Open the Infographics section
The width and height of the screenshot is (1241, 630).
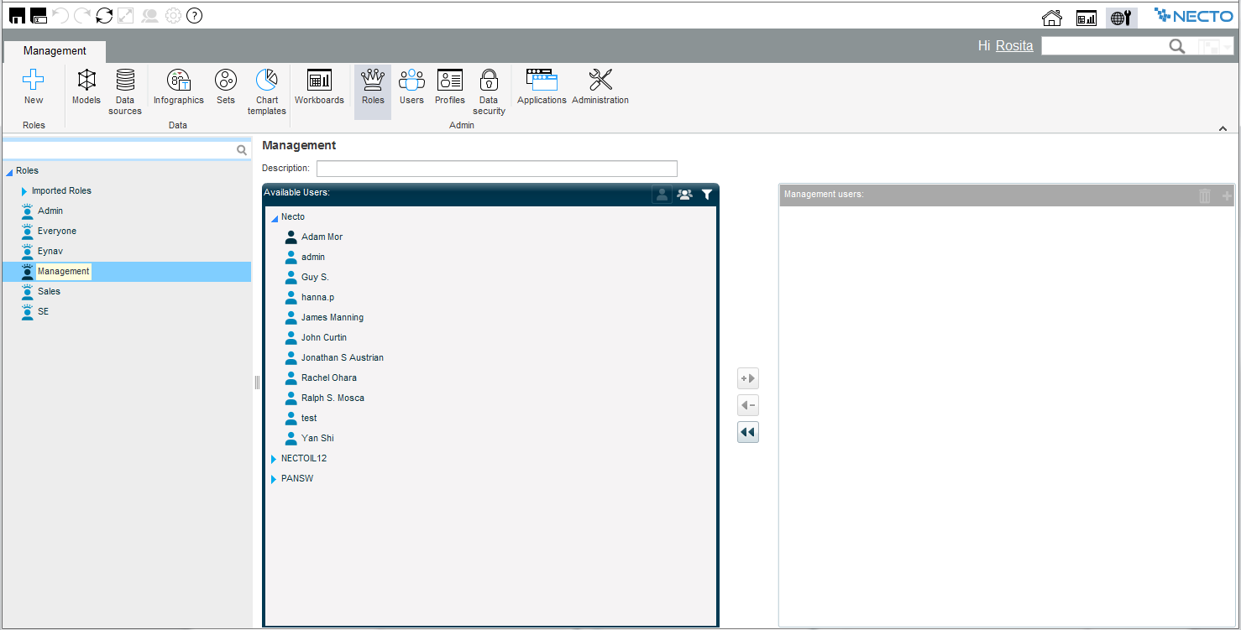pyautogui.click(x=178, y=87)
